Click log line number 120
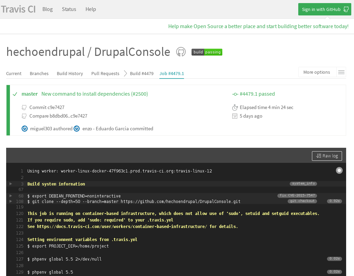Screen dimensions: 354x276 point(19,213)
